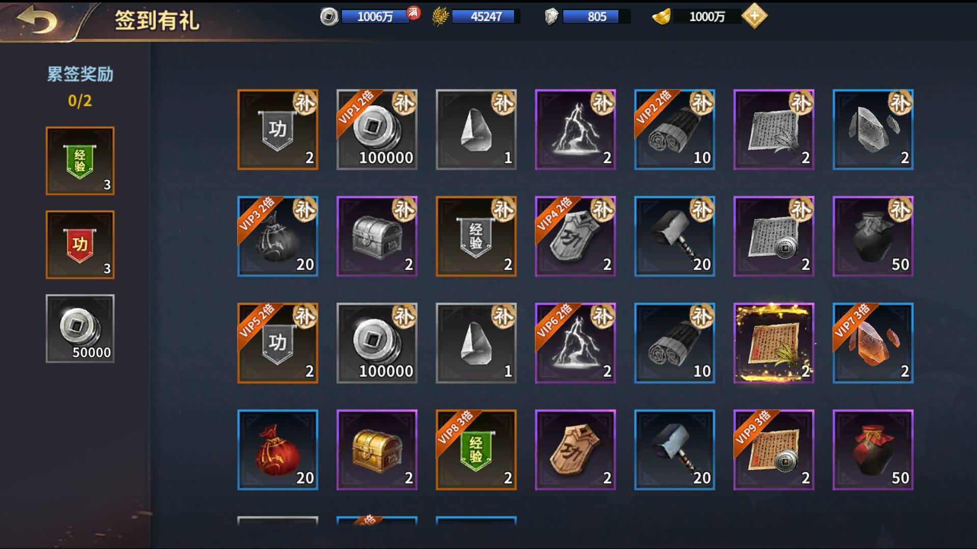Claim the glowing scroll reward with golden border
This screenshot has height=549, width=977.
coord(773,343)
